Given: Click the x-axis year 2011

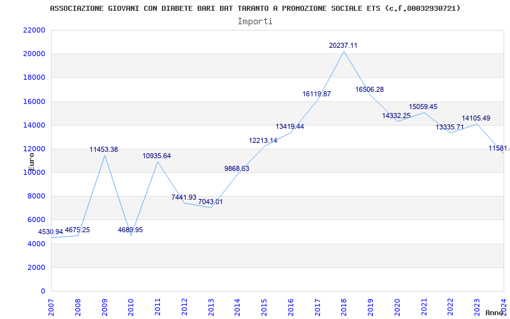Looking at the screenshot, I should (x=157, y=307).
